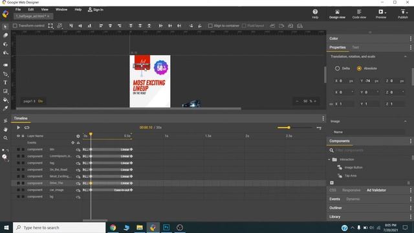Open Timeline panel options menu
The width and height of the screenshot is (414, 233).
(x=323, y=118)
